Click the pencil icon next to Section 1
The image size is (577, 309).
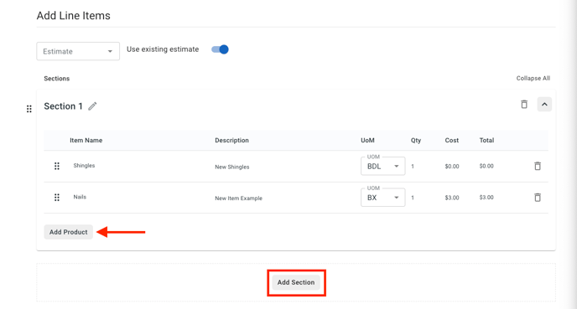[x=92, y=106]
